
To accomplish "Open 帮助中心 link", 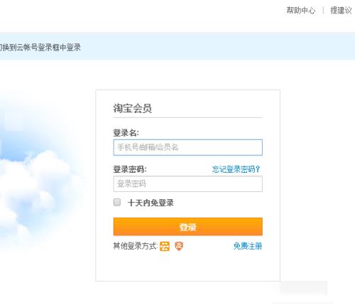I will 301,10.
